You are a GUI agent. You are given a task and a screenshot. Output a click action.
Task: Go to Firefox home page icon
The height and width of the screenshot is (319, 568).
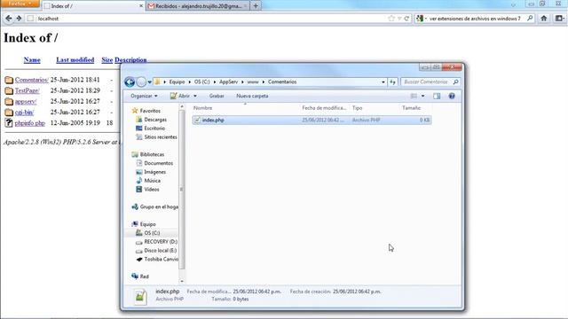coord(544,19)
